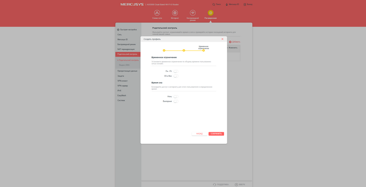366x187 pixels.
Task: Turn on the Ночь bedtime toggle
Action: click(176, 96)
